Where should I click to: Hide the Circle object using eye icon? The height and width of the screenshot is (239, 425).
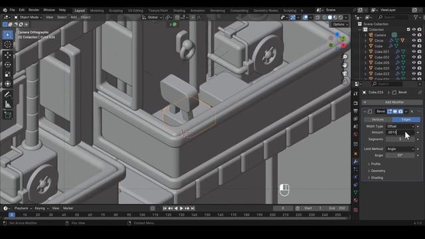coord(414,40)
